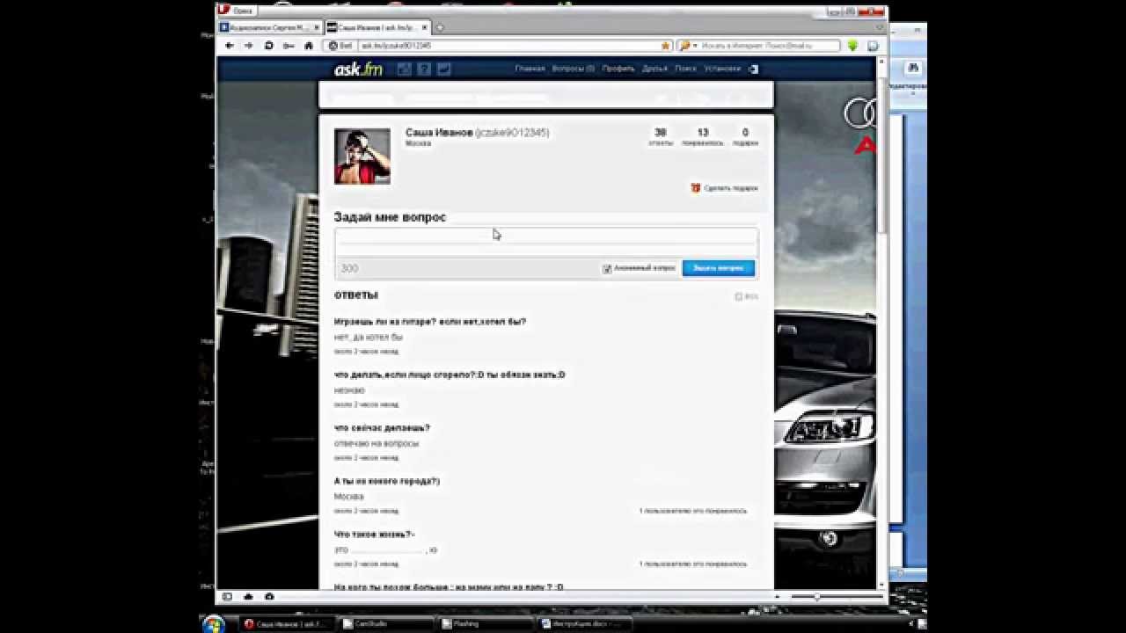This screenshot has width=1126, height=633.
Task: Close the first browser tab
Action: point(316,28)
